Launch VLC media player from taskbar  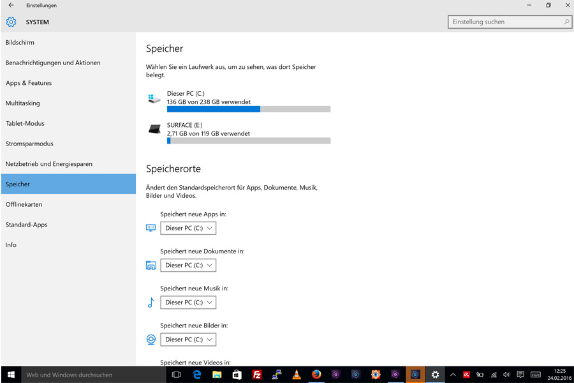pos(297,375)
